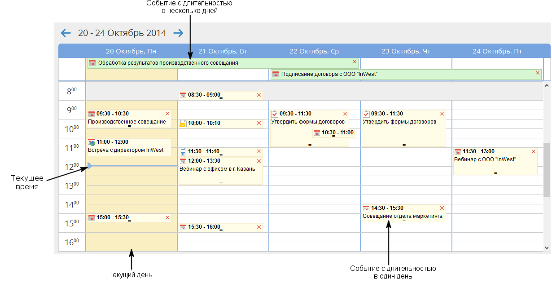Screen dimensions: 552x292
Task: Click the '11:30 - 11:40' event time label
Action: pyautogui.click(x=204, y=151)
